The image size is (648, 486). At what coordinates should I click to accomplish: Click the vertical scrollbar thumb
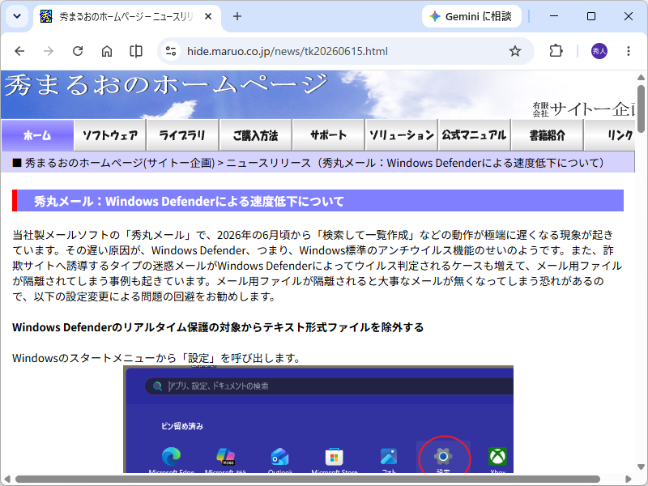tap(641, 109)
